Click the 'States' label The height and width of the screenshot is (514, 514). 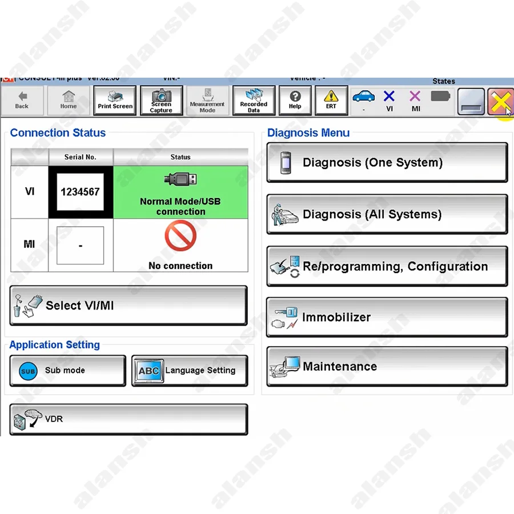[x=444, y=81]
